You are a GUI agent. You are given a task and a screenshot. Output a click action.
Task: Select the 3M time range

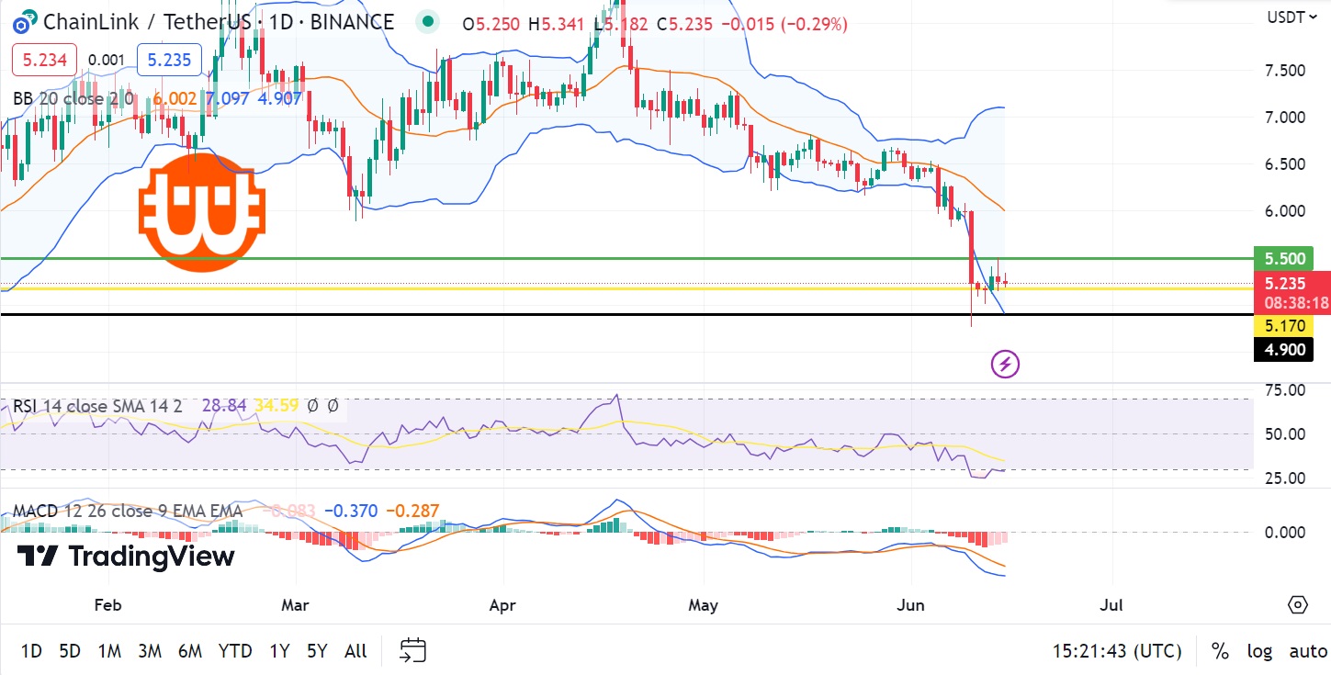pos(150,651)
